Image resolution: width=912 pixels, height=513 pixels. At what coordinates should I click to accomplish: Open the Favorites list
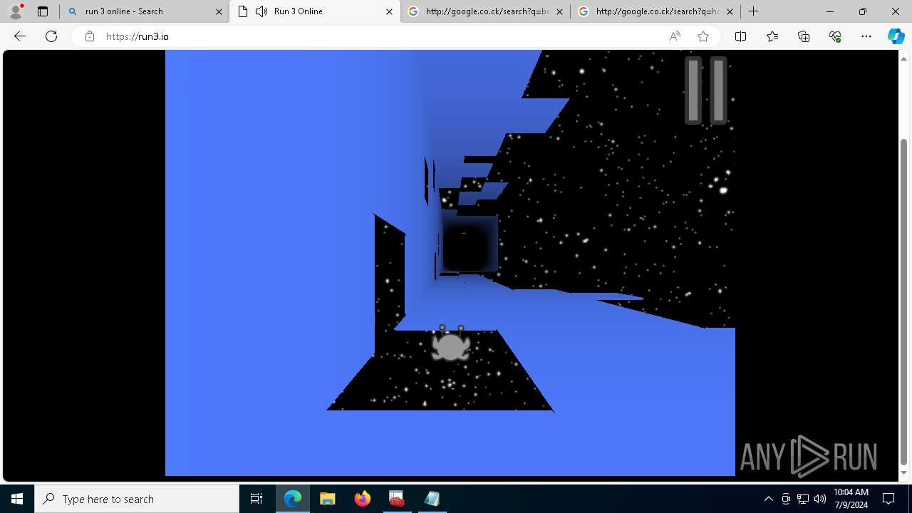(x=772, y=36)
